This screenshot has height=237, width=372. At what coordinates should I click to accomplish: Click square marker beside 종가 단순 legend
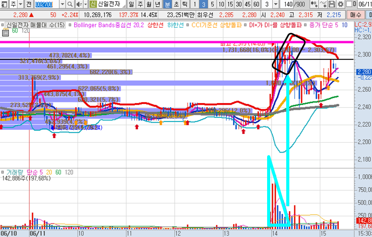pos(305,25)
